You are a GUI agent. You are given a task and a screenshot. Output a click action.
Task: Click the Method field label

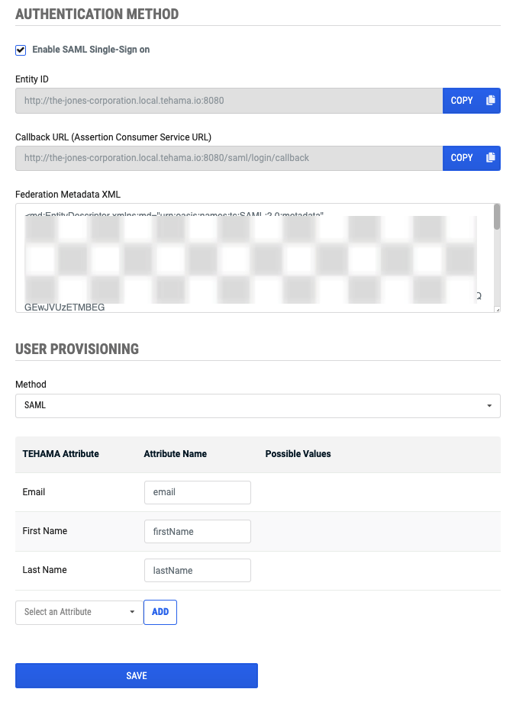(x=31, y=385)
